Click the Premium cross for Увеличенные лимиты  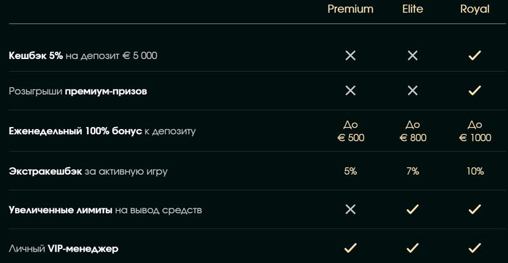point(350,209)
